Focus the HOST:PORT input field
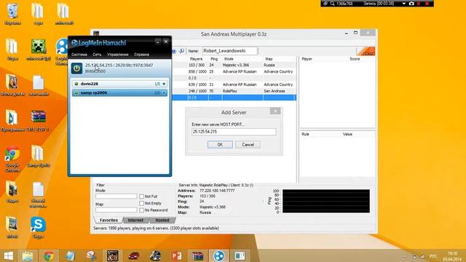The image size is (466, 262). pyautogui.click(x=234, y=132)
